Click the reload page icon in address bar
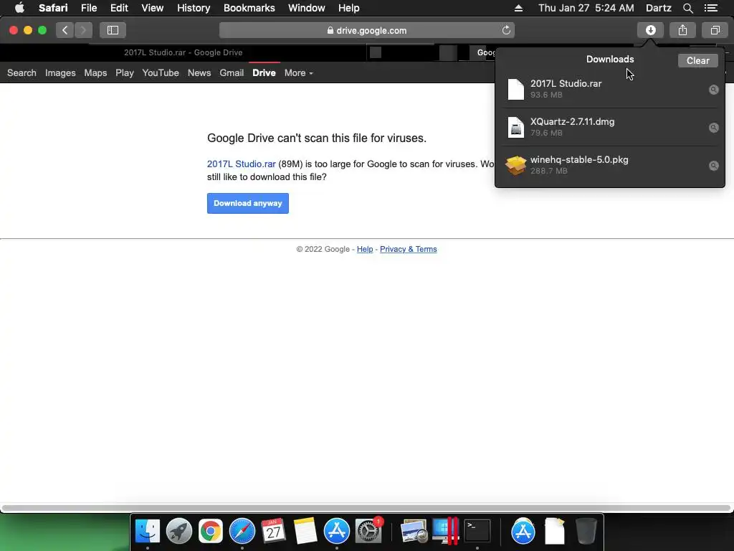 point(506,30)
